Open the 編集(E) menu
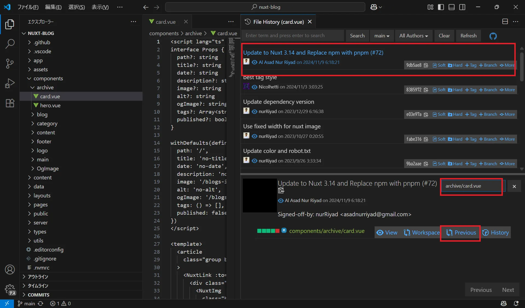 (x=53, y=7)
